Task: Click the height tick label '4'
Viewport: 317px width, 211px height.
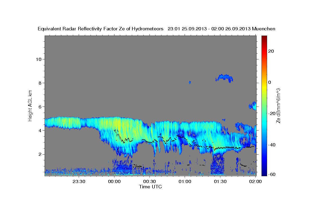Action: coord(40,131)
